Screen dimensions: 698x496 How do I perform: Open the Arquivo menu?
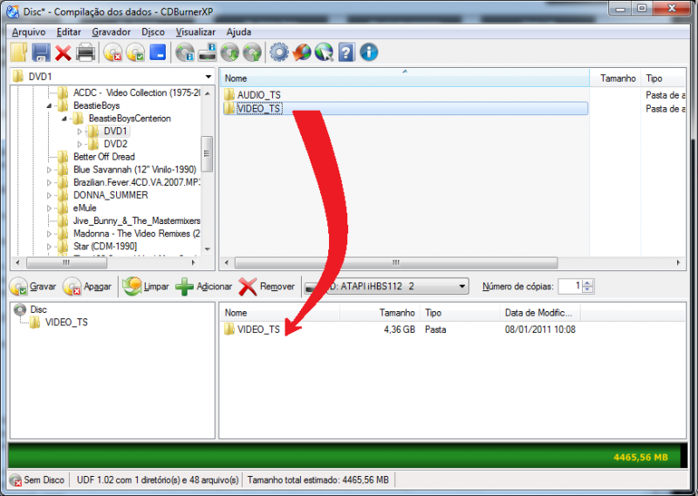pyautogui.click(x=29, y=32)
